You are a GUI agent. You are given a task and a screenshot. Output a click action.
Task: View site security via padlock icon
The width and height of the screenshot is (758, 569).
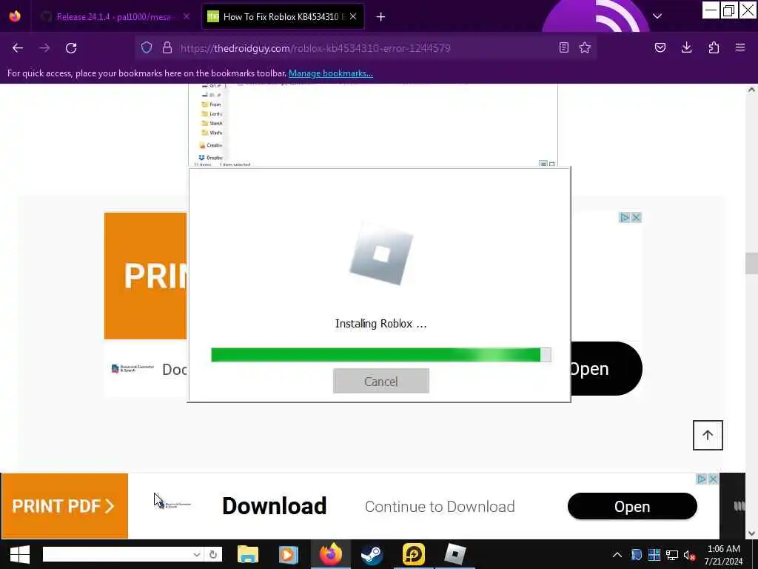[x=167, y=47]
